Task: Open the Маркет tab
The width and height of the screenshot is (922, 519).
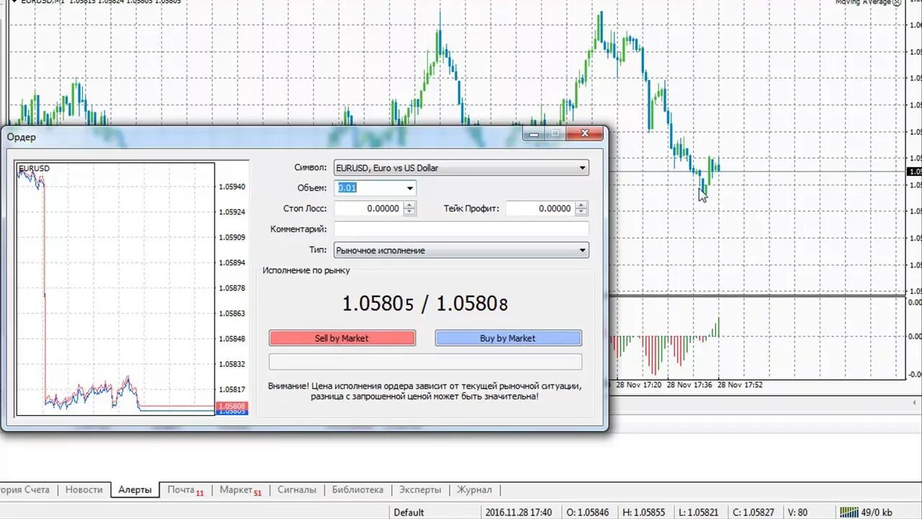Action: tap(241, 489)
